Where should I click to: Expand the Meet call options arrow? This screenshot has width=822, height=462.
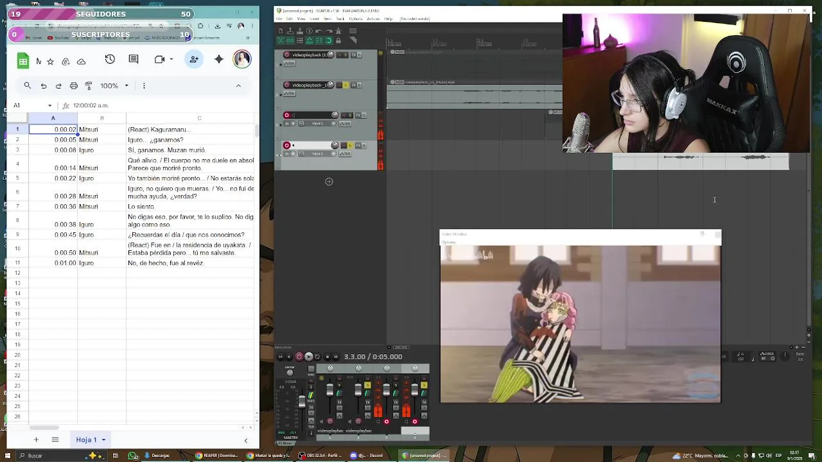[x=171, y=59]
